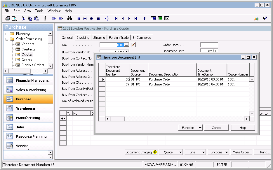Open the Financial Management menu

pos(28,80)
